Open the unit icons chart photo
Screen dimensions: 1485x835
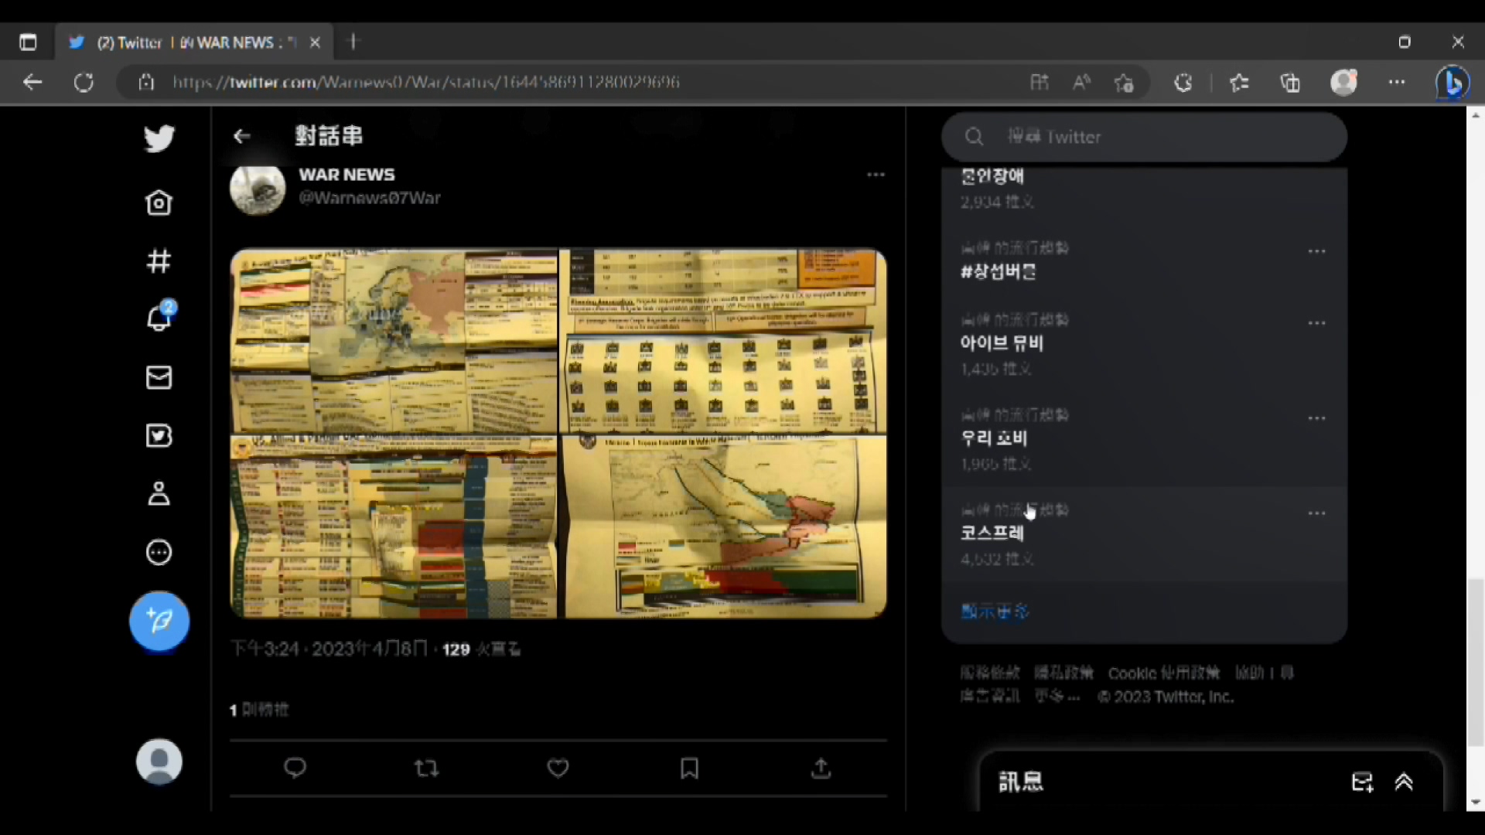[723, 340]
